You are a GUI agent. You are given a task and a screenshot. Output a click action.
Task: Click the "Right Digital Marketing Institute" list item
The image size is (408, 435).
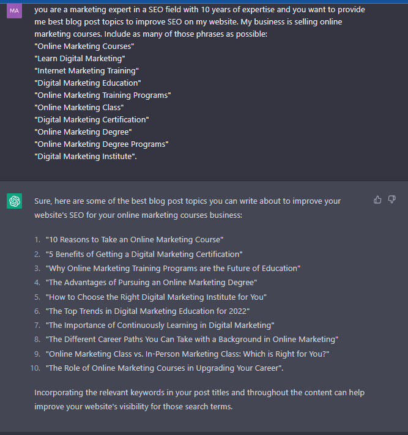[x=156, y=297]
